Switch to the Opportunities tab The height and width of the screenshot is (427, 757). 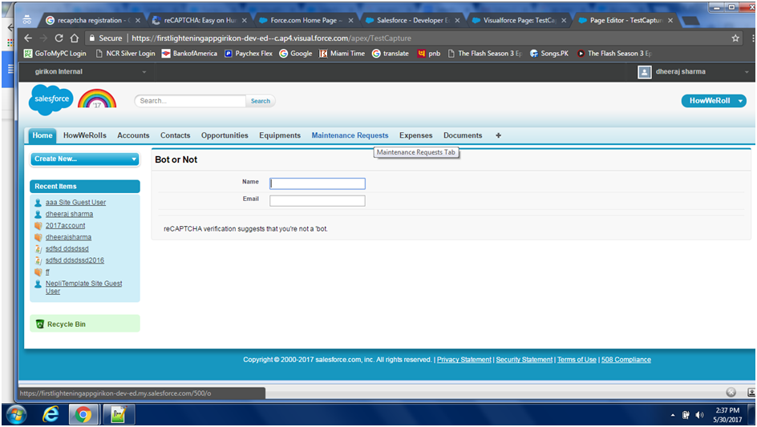click(225, 135)
